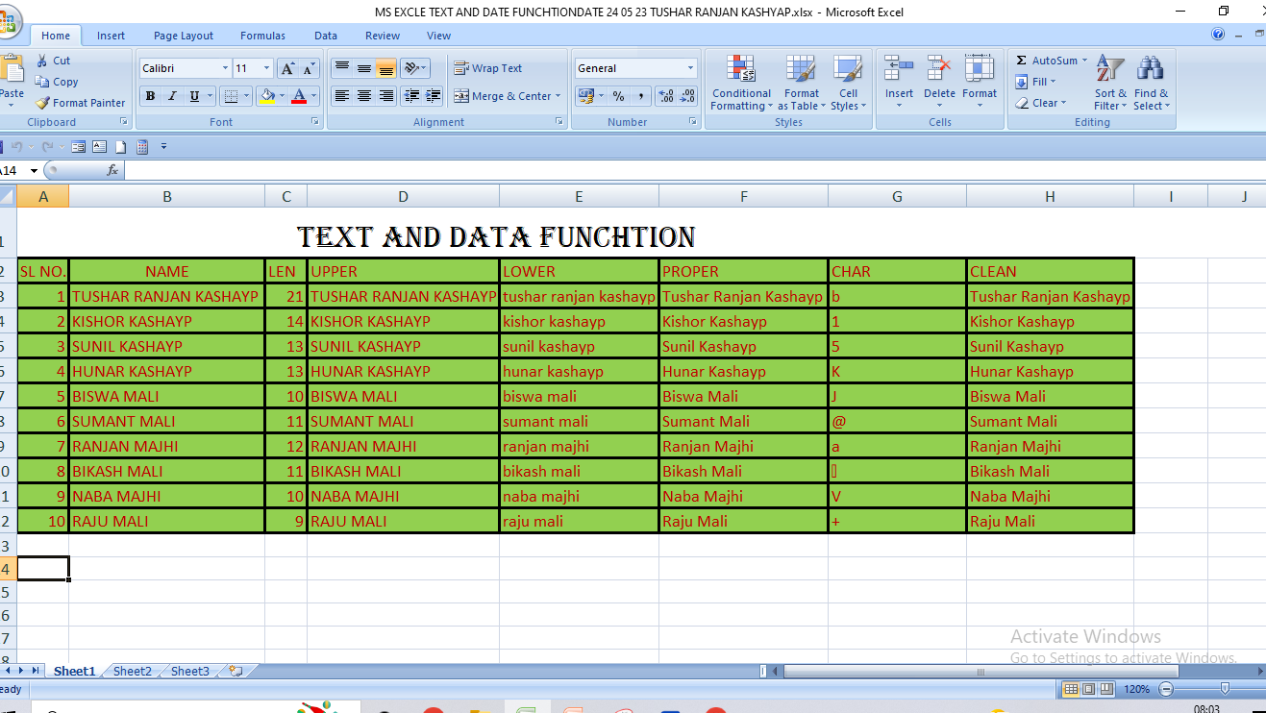Click the insert function fx icon
Viewport: 1266px width, 713px height.
point(112,170)
